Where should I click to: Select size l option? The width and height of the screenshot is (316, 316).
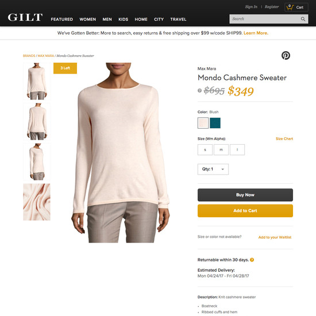click(237, 149)
